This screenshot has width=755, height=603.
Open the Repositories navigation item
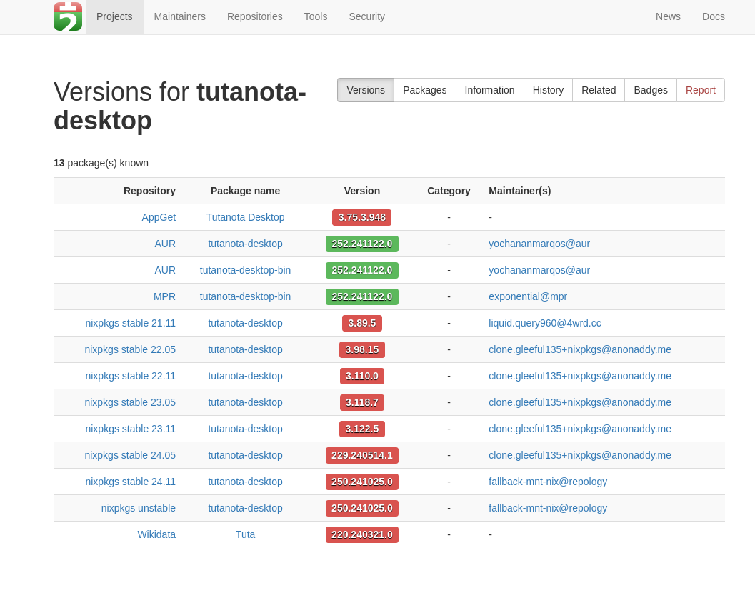pos(254,16)
